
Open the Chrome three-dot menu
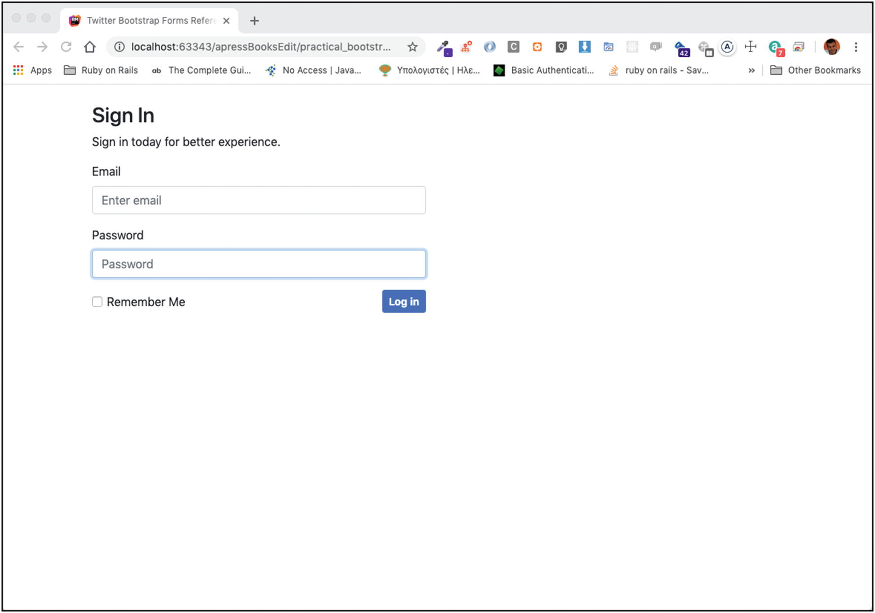point(856,47)
